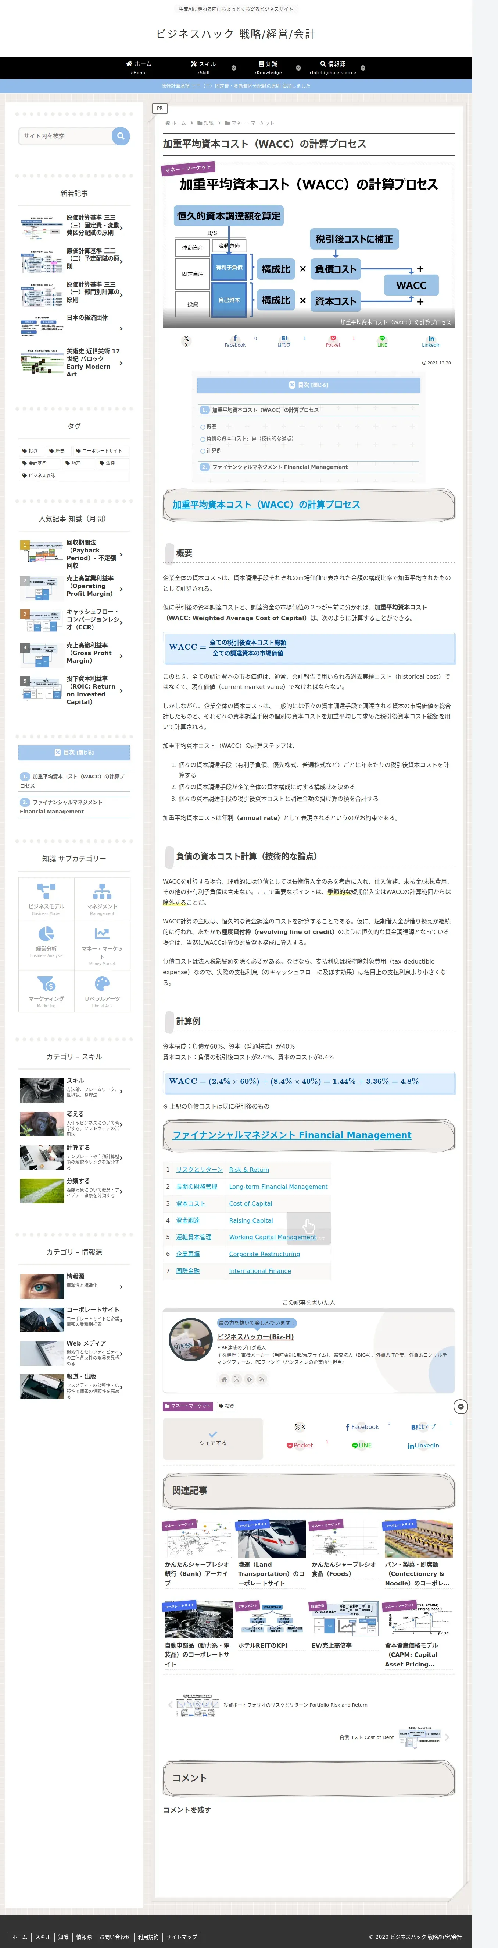Click the シェアする share button
The width and height of the screenshot is (498, 1948).
click(213, 1438)
